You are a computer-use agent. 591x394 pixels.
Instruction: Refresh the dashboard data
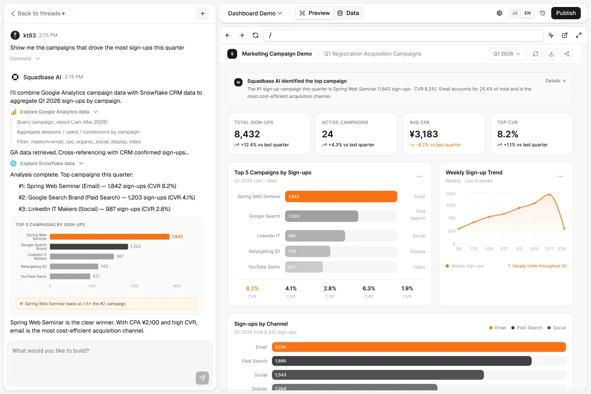point(536,54)
